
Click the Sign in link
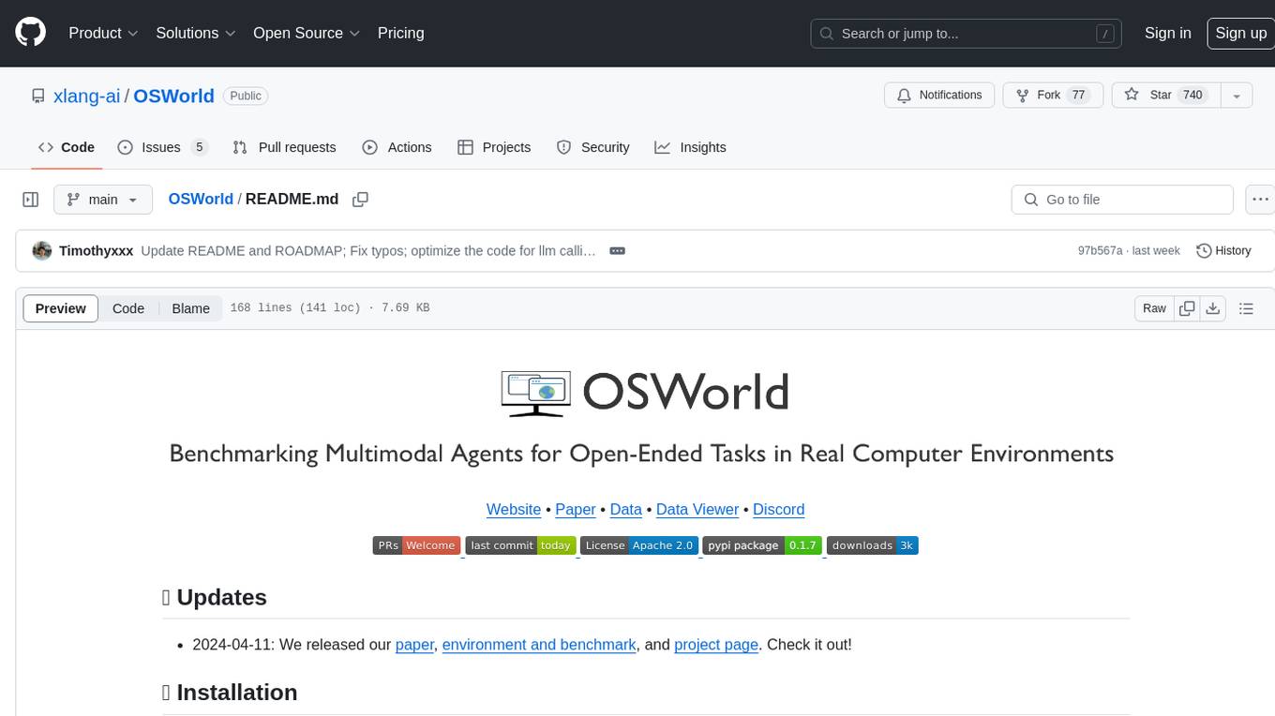pyautogui.click(x=1167, y=33)
